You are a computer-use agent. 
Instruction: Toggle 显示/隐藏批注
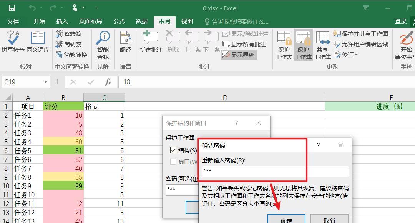tap(245, 34)
